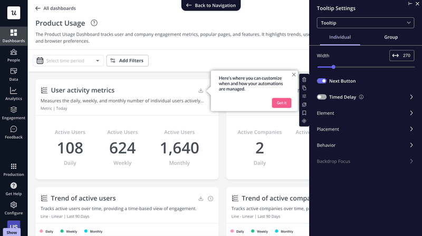Screen dimensions: 422x236
Task: Click the target icon in tooltip toolbar
Action: 304,121
